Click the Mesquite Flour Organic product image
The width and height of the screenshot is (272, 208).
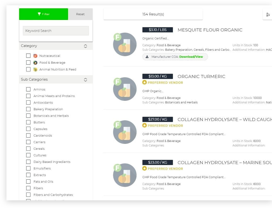pos(125,44)
